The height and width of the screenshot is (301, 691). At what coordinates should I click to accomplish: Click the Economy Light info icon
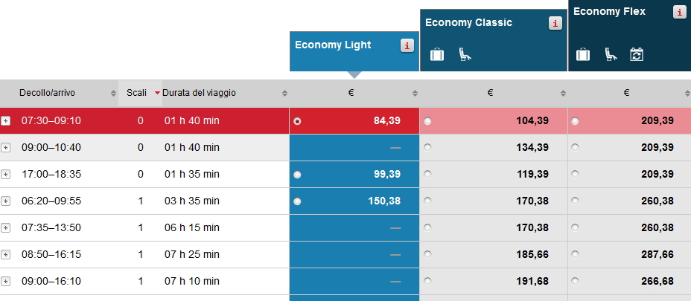click(x=407, y=45)
